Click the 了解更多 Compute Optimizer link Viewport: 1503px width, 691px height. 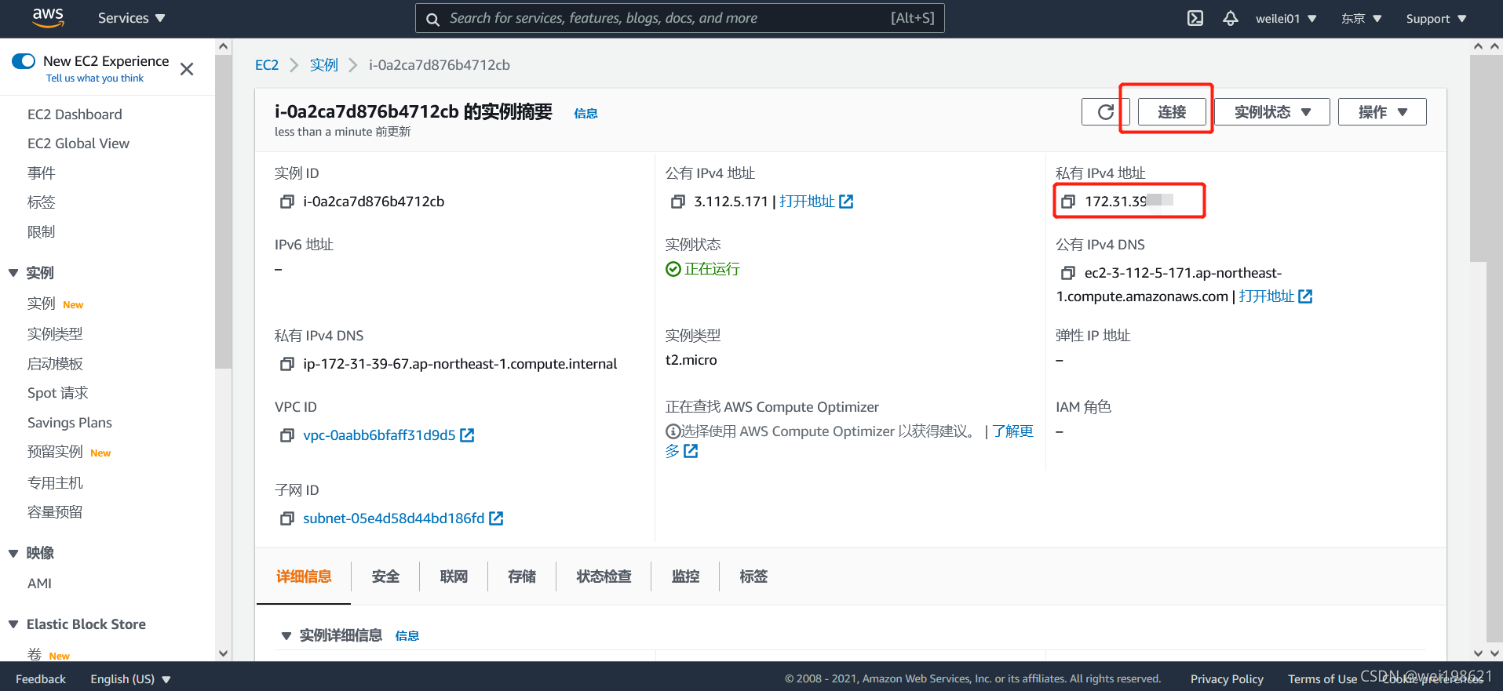(1013, 431)
